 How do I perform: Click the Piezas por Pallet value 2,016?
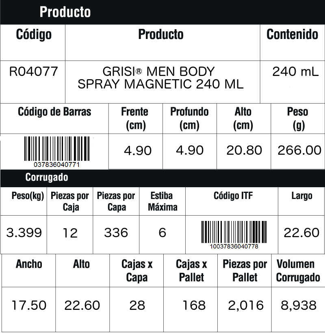coord(246,305)
